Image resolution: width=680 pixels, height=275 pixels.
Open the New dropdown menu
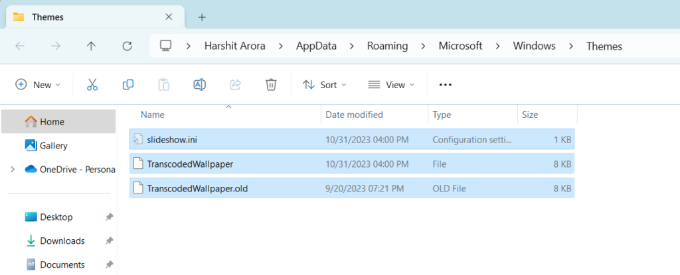(38, 84)
